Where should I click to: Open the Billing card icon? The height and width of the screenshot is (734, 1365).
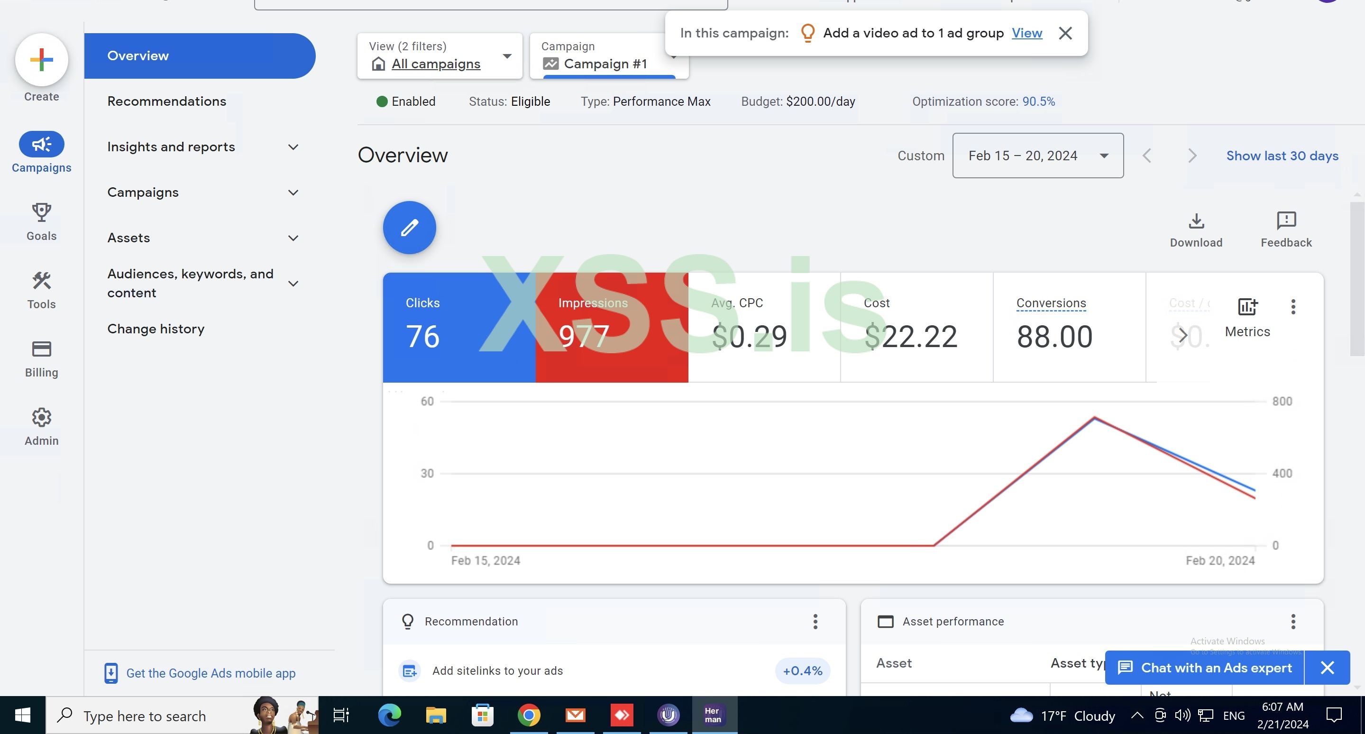pos(41,350)
